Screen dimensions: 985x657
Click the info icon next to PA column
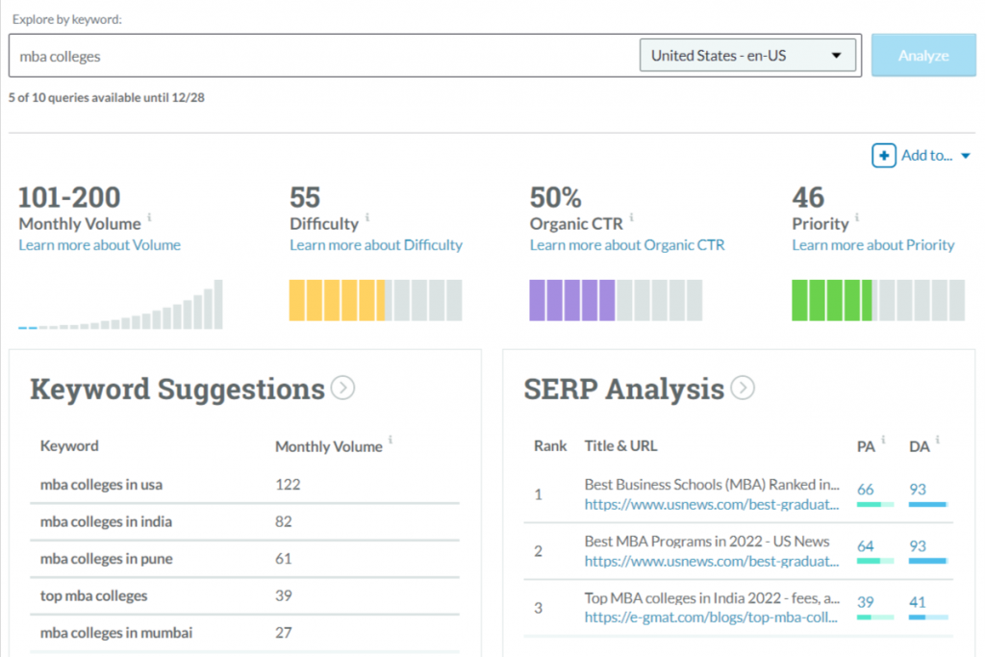[883, 441]
